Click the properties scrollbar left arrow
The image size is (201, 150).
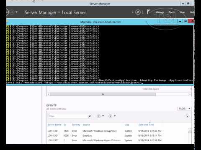click(x=49, y=95)
